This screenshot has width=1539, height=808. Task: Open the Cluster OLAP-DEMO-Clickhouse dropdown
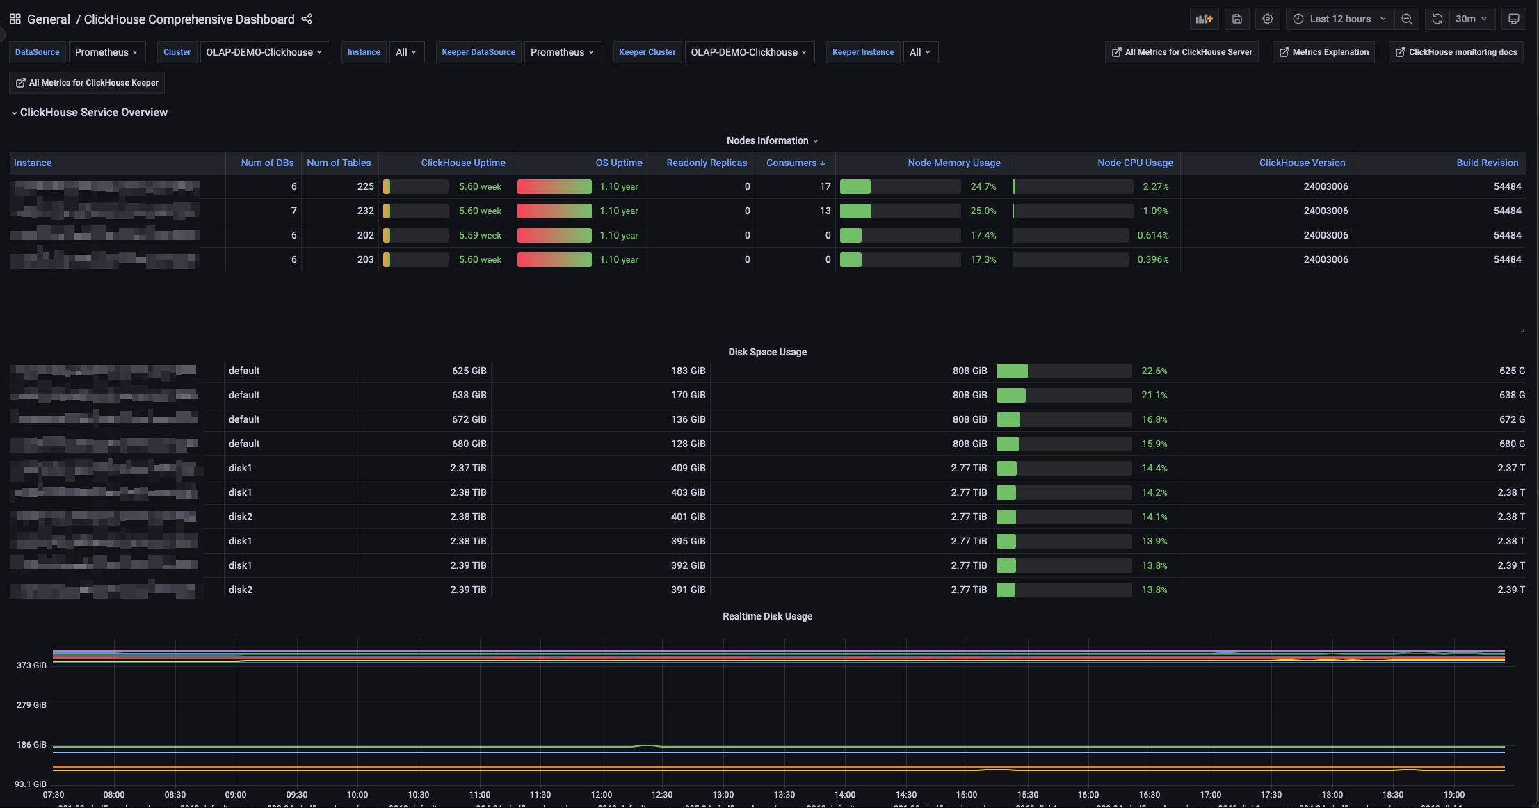coord(264,52)
